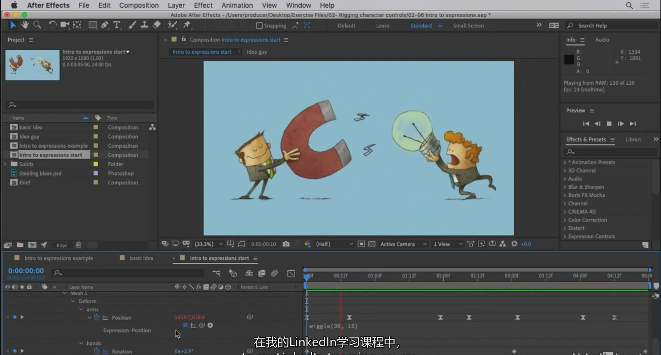Toggle the video eye column header
Image resolution: width=661 pixels, height=355 pixels.
tap(7, 287)
